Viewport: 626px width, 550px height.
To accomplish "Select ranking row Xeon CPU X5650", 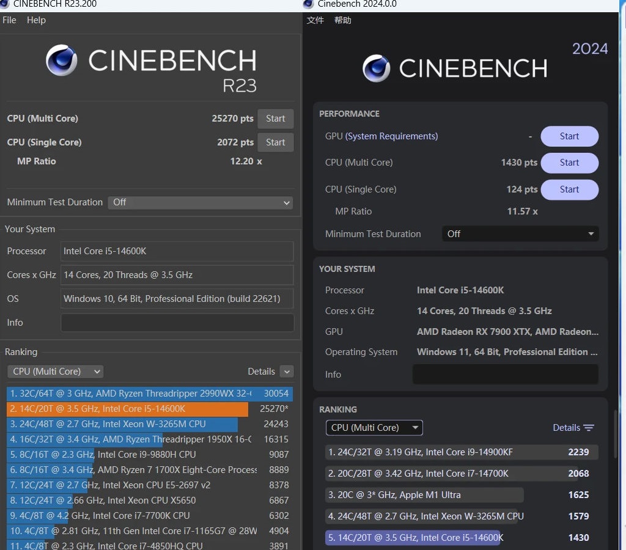I will (150, 501).
